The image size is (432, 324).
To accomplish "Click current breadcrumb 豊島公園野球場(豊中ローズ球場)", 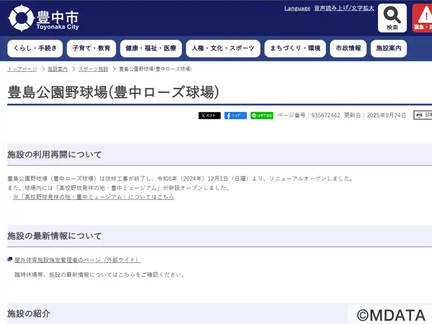I will (x=156, y=69).
